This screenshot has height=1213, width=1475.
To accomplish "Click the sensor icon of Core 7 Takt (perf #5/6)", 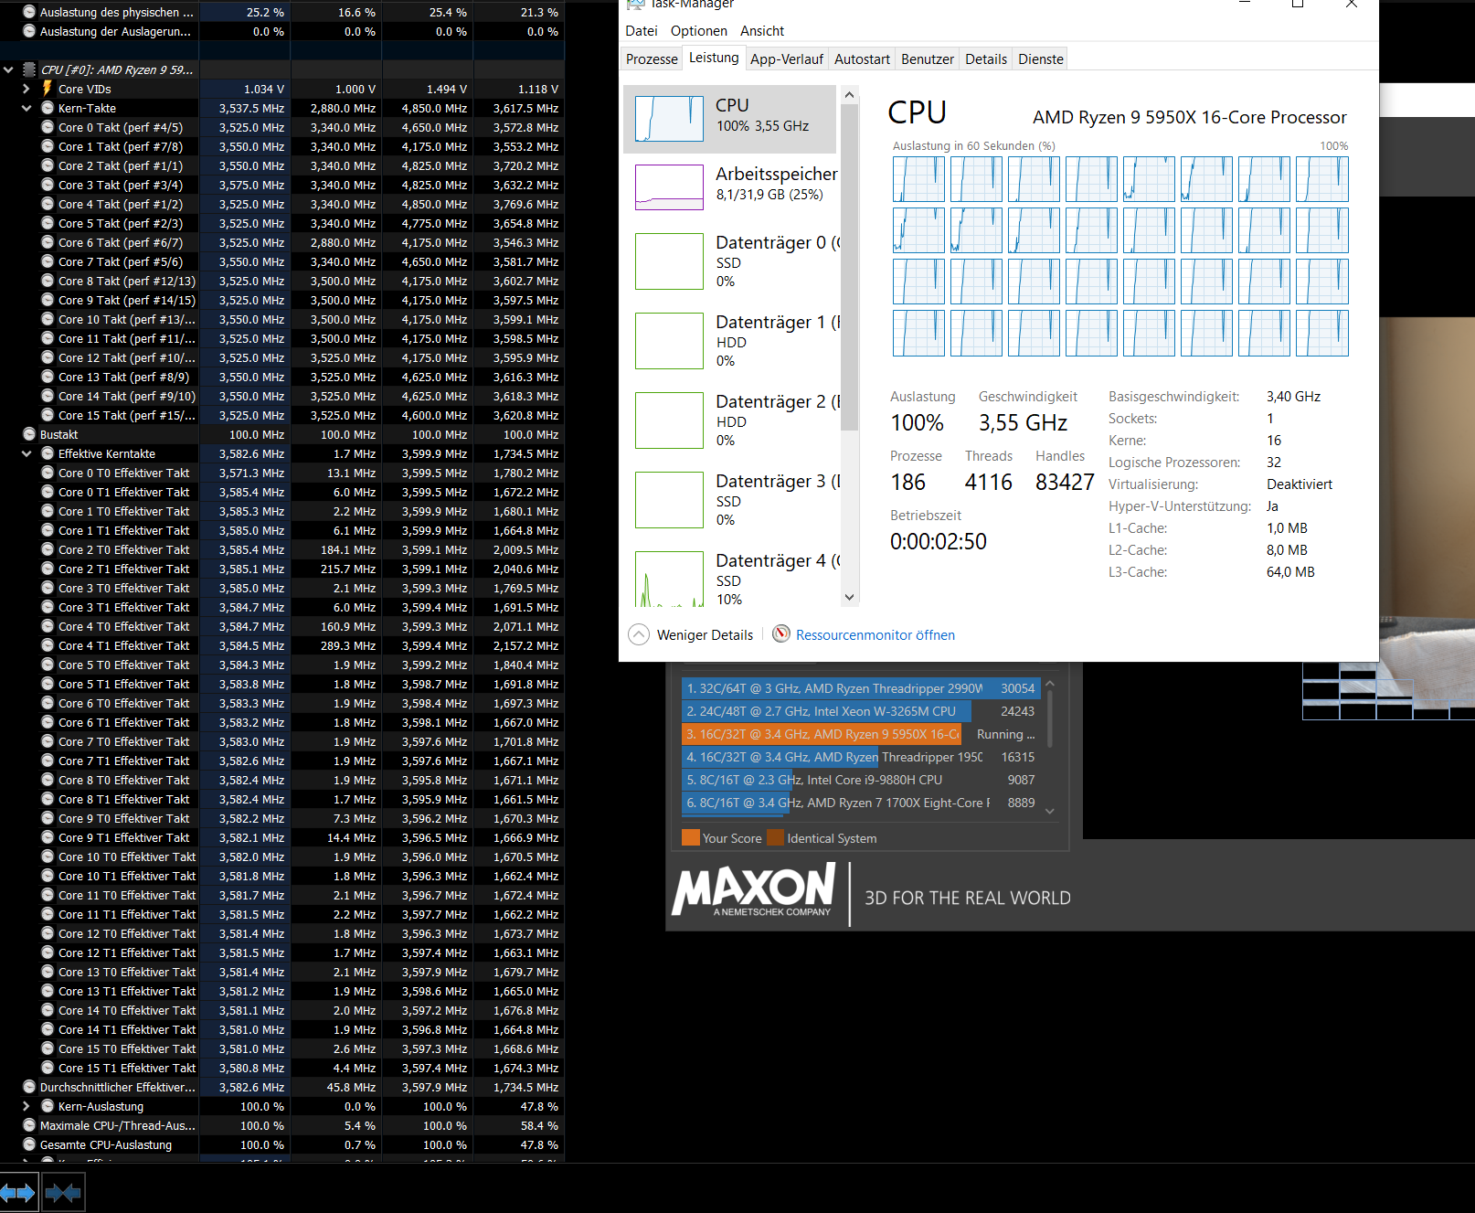I will 48,261.
